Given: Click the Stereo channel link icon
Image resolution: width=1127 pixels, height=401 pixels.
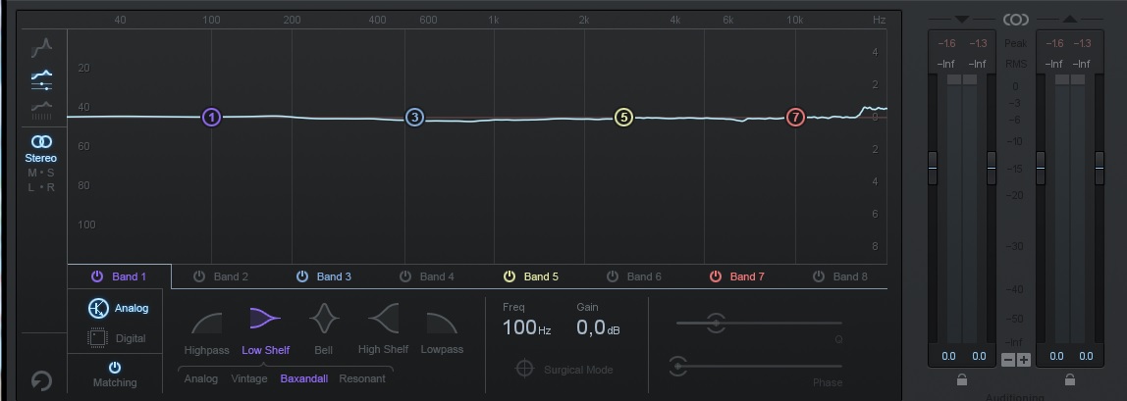Looking at the screenshot, I should coord(41,142).
